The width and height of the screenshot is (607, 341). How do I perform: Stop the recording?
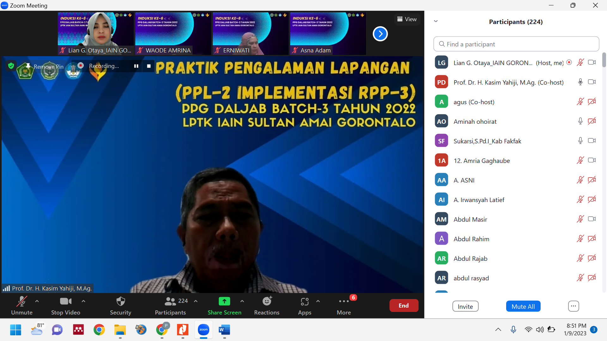(149, 66)
